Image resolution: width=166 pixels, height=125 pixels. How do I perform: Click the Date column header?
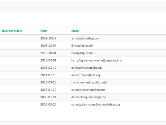[44, 31]
